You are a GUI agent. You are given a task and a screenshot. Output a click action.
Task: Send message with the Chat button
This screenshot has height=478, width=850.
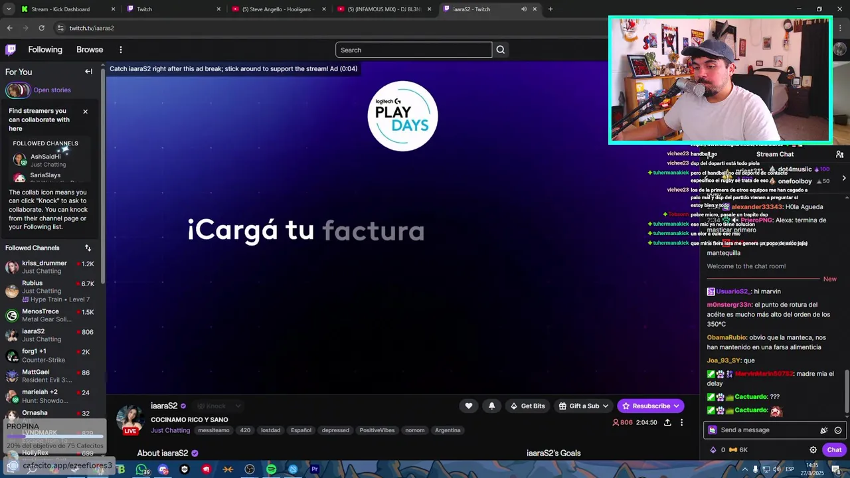834,449
